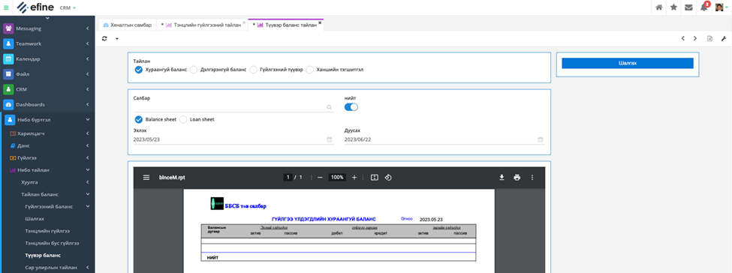Open Тэнцлийн бус гүйлгээ sidebar item
Image resolution: width=732 pixels, height=273 pixels.
[52, 243]
